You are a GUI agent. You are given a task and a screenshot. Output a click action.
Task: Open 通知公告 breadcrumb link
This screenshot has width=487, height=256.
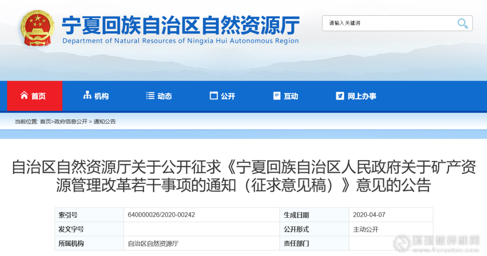pos(105,122)
